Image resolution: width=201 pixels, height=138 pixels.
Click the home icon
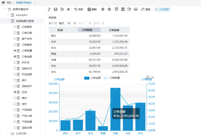(x=3, y=2)
